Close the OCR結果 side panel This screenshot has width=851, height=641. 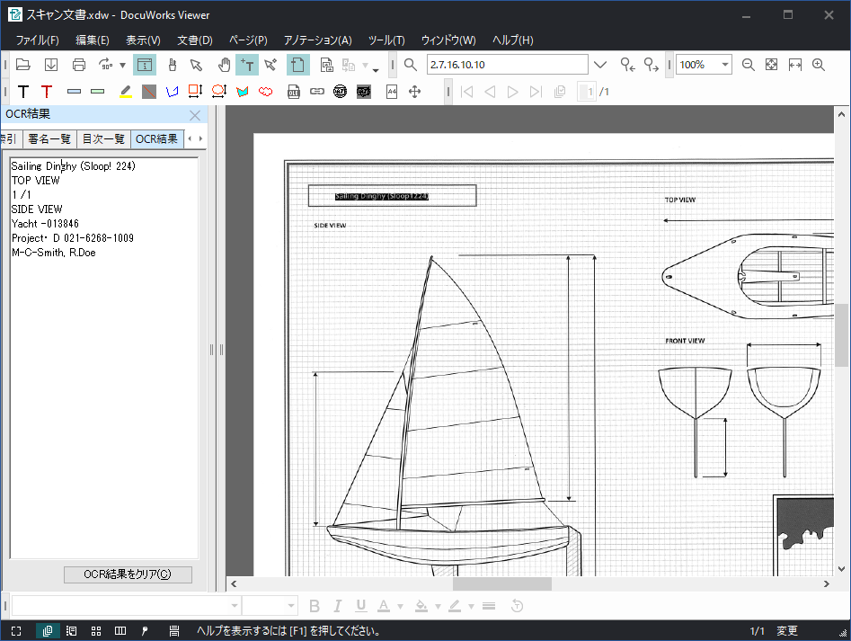(x=195, y=115)
